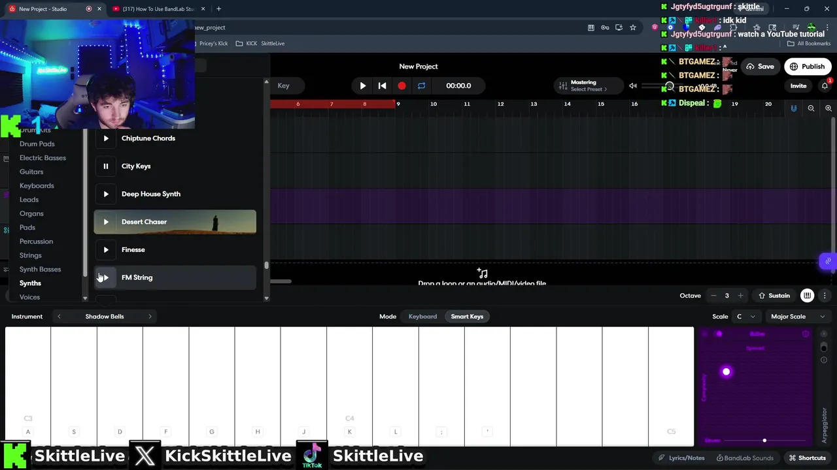Open the Voices category
This screenshot has height=470, width=837.
(x=29, y=297)
